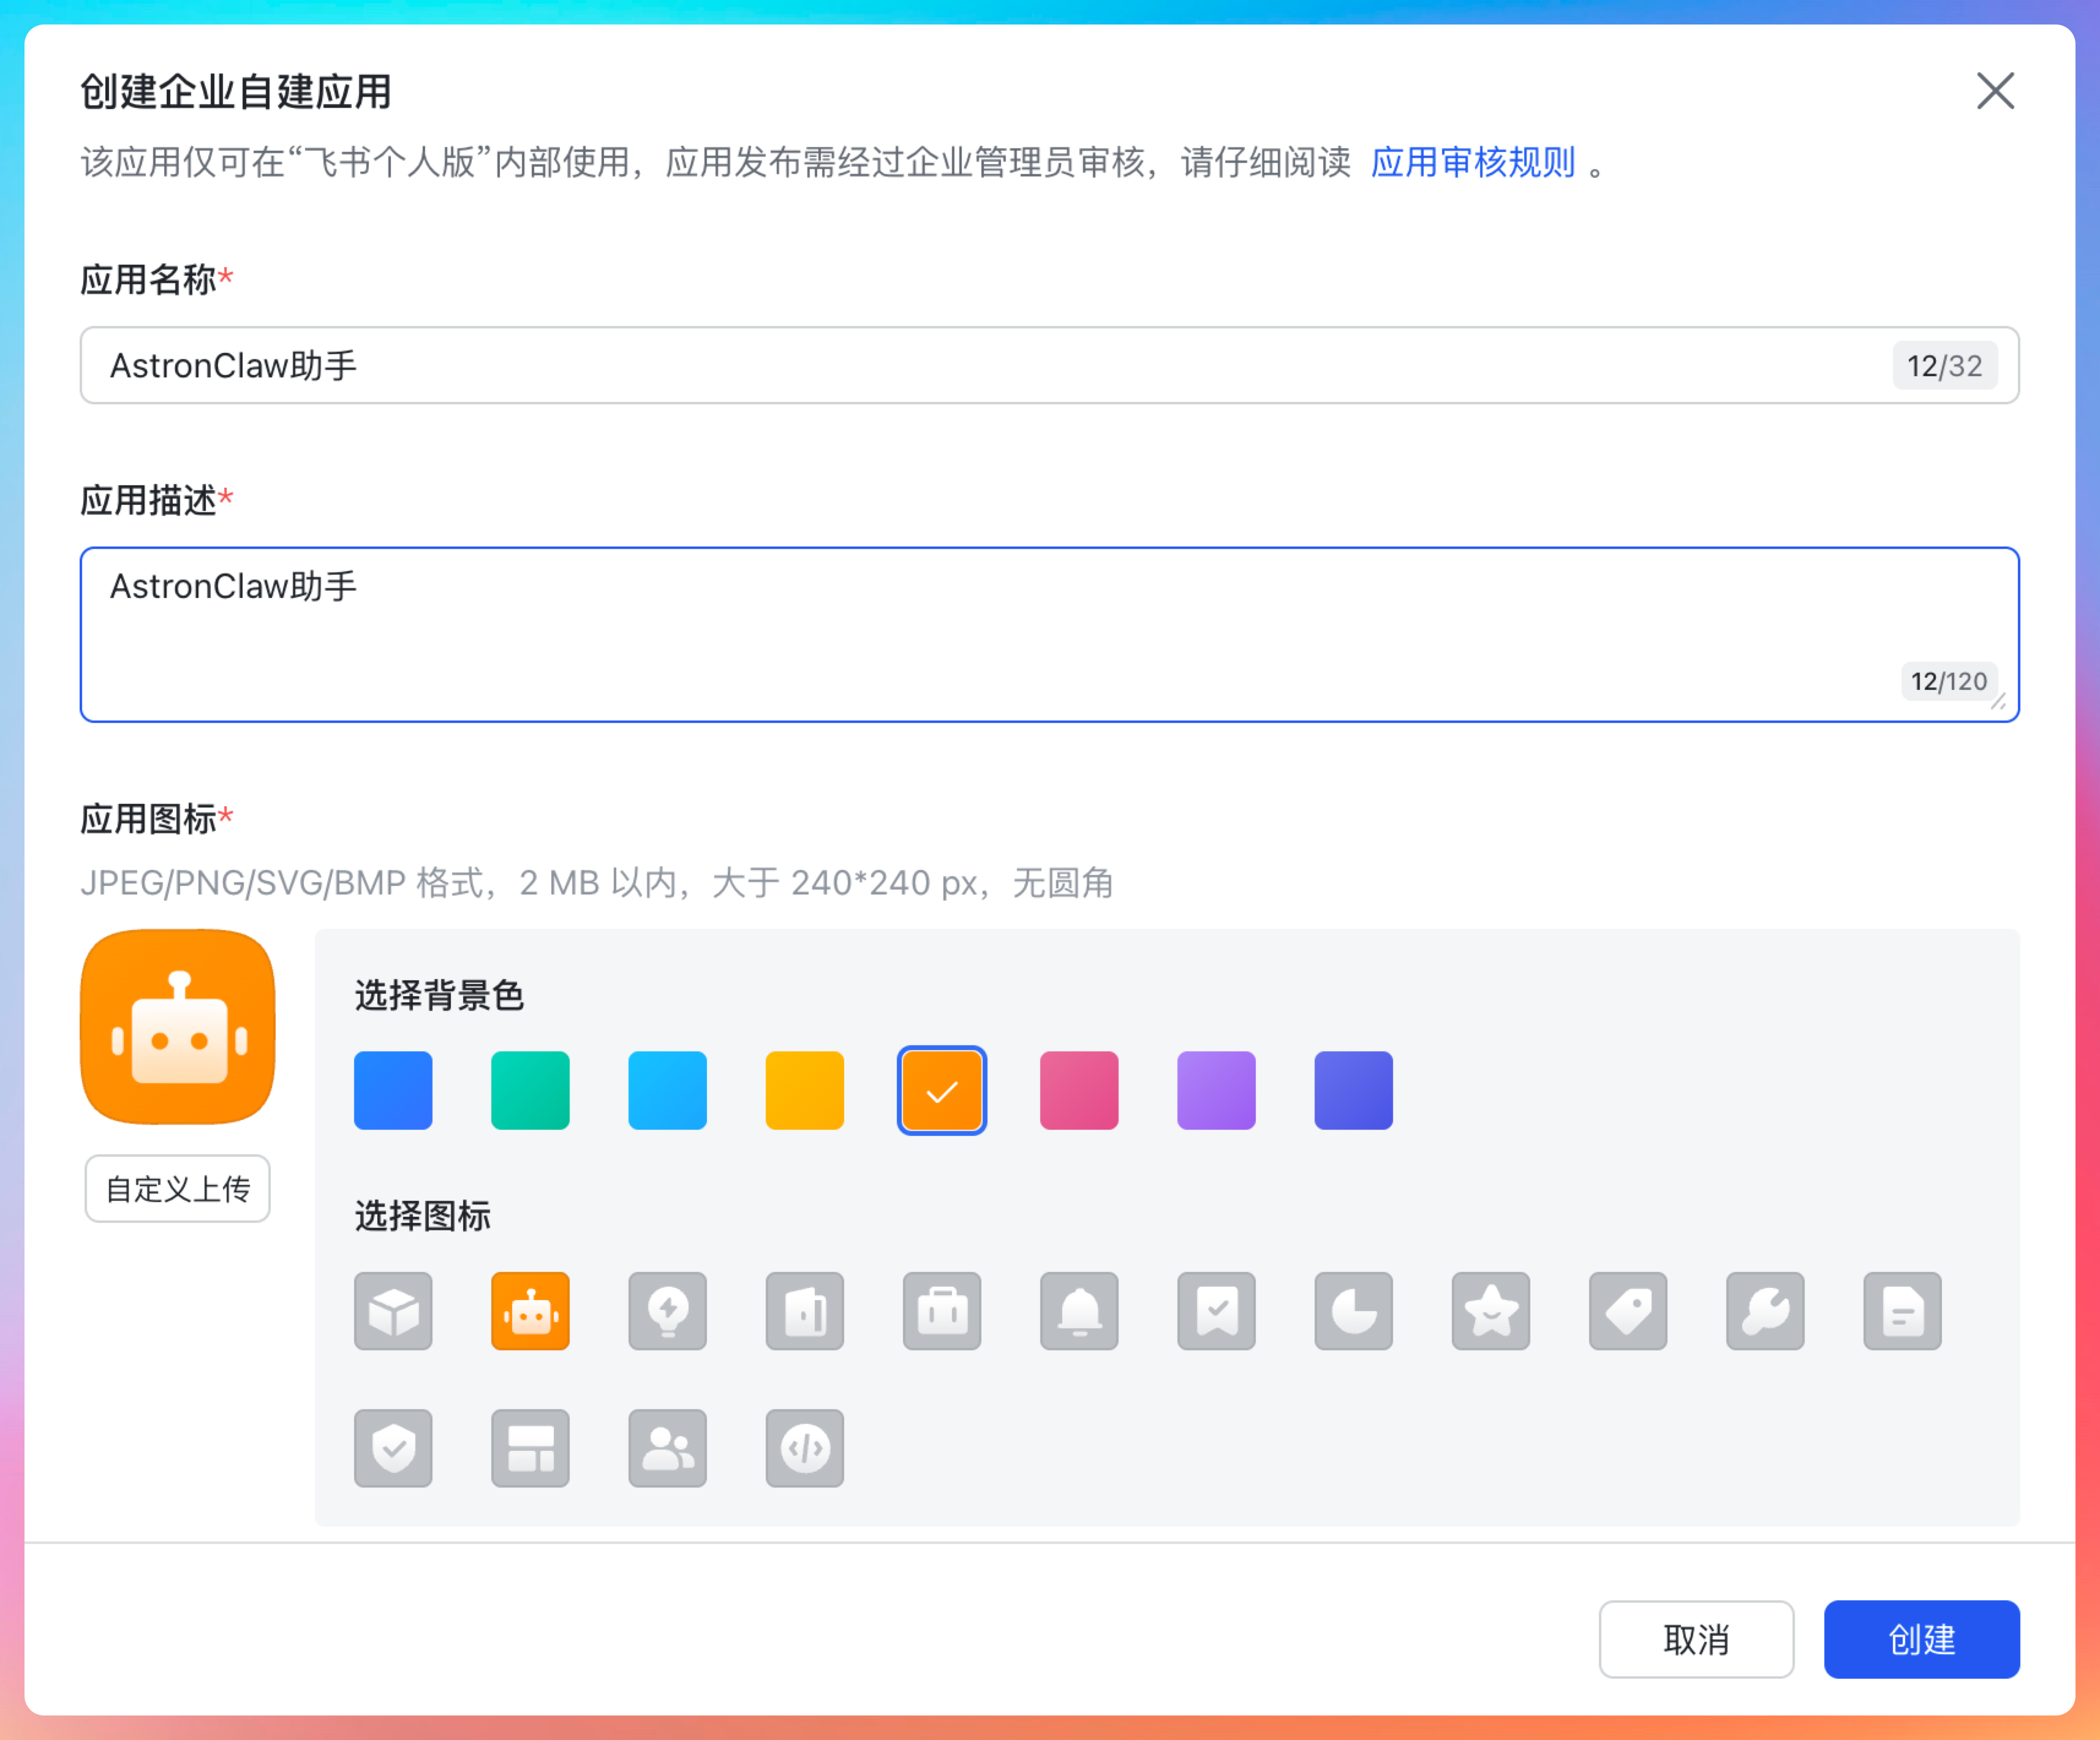Choose the price tag icon
Image resolution: width=2100 pixels, height=1740 pixels.
click(x=1627, y=1311)
